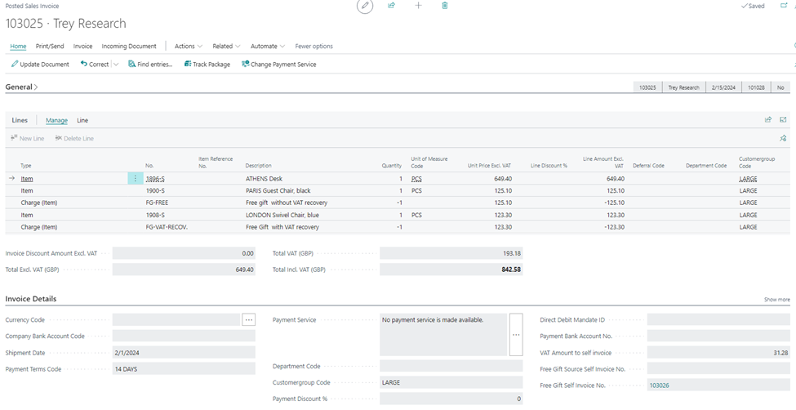The height and width of the screenshot is (410, 796).
Task: Select the Line tab in Lines section
Action: (x=82, y=120)
